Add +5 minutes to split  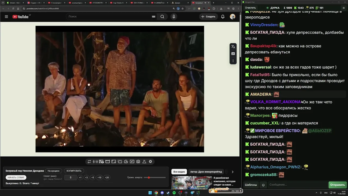click(93, 177)
